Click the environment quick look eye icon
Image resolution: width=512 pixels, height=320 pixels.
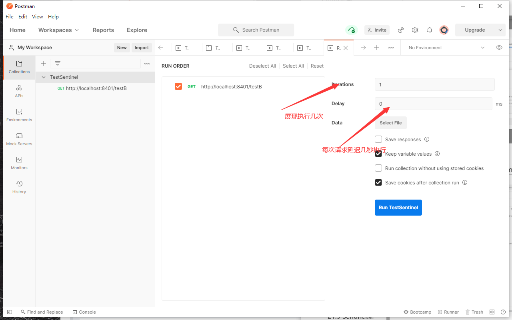tap(499, 48)
